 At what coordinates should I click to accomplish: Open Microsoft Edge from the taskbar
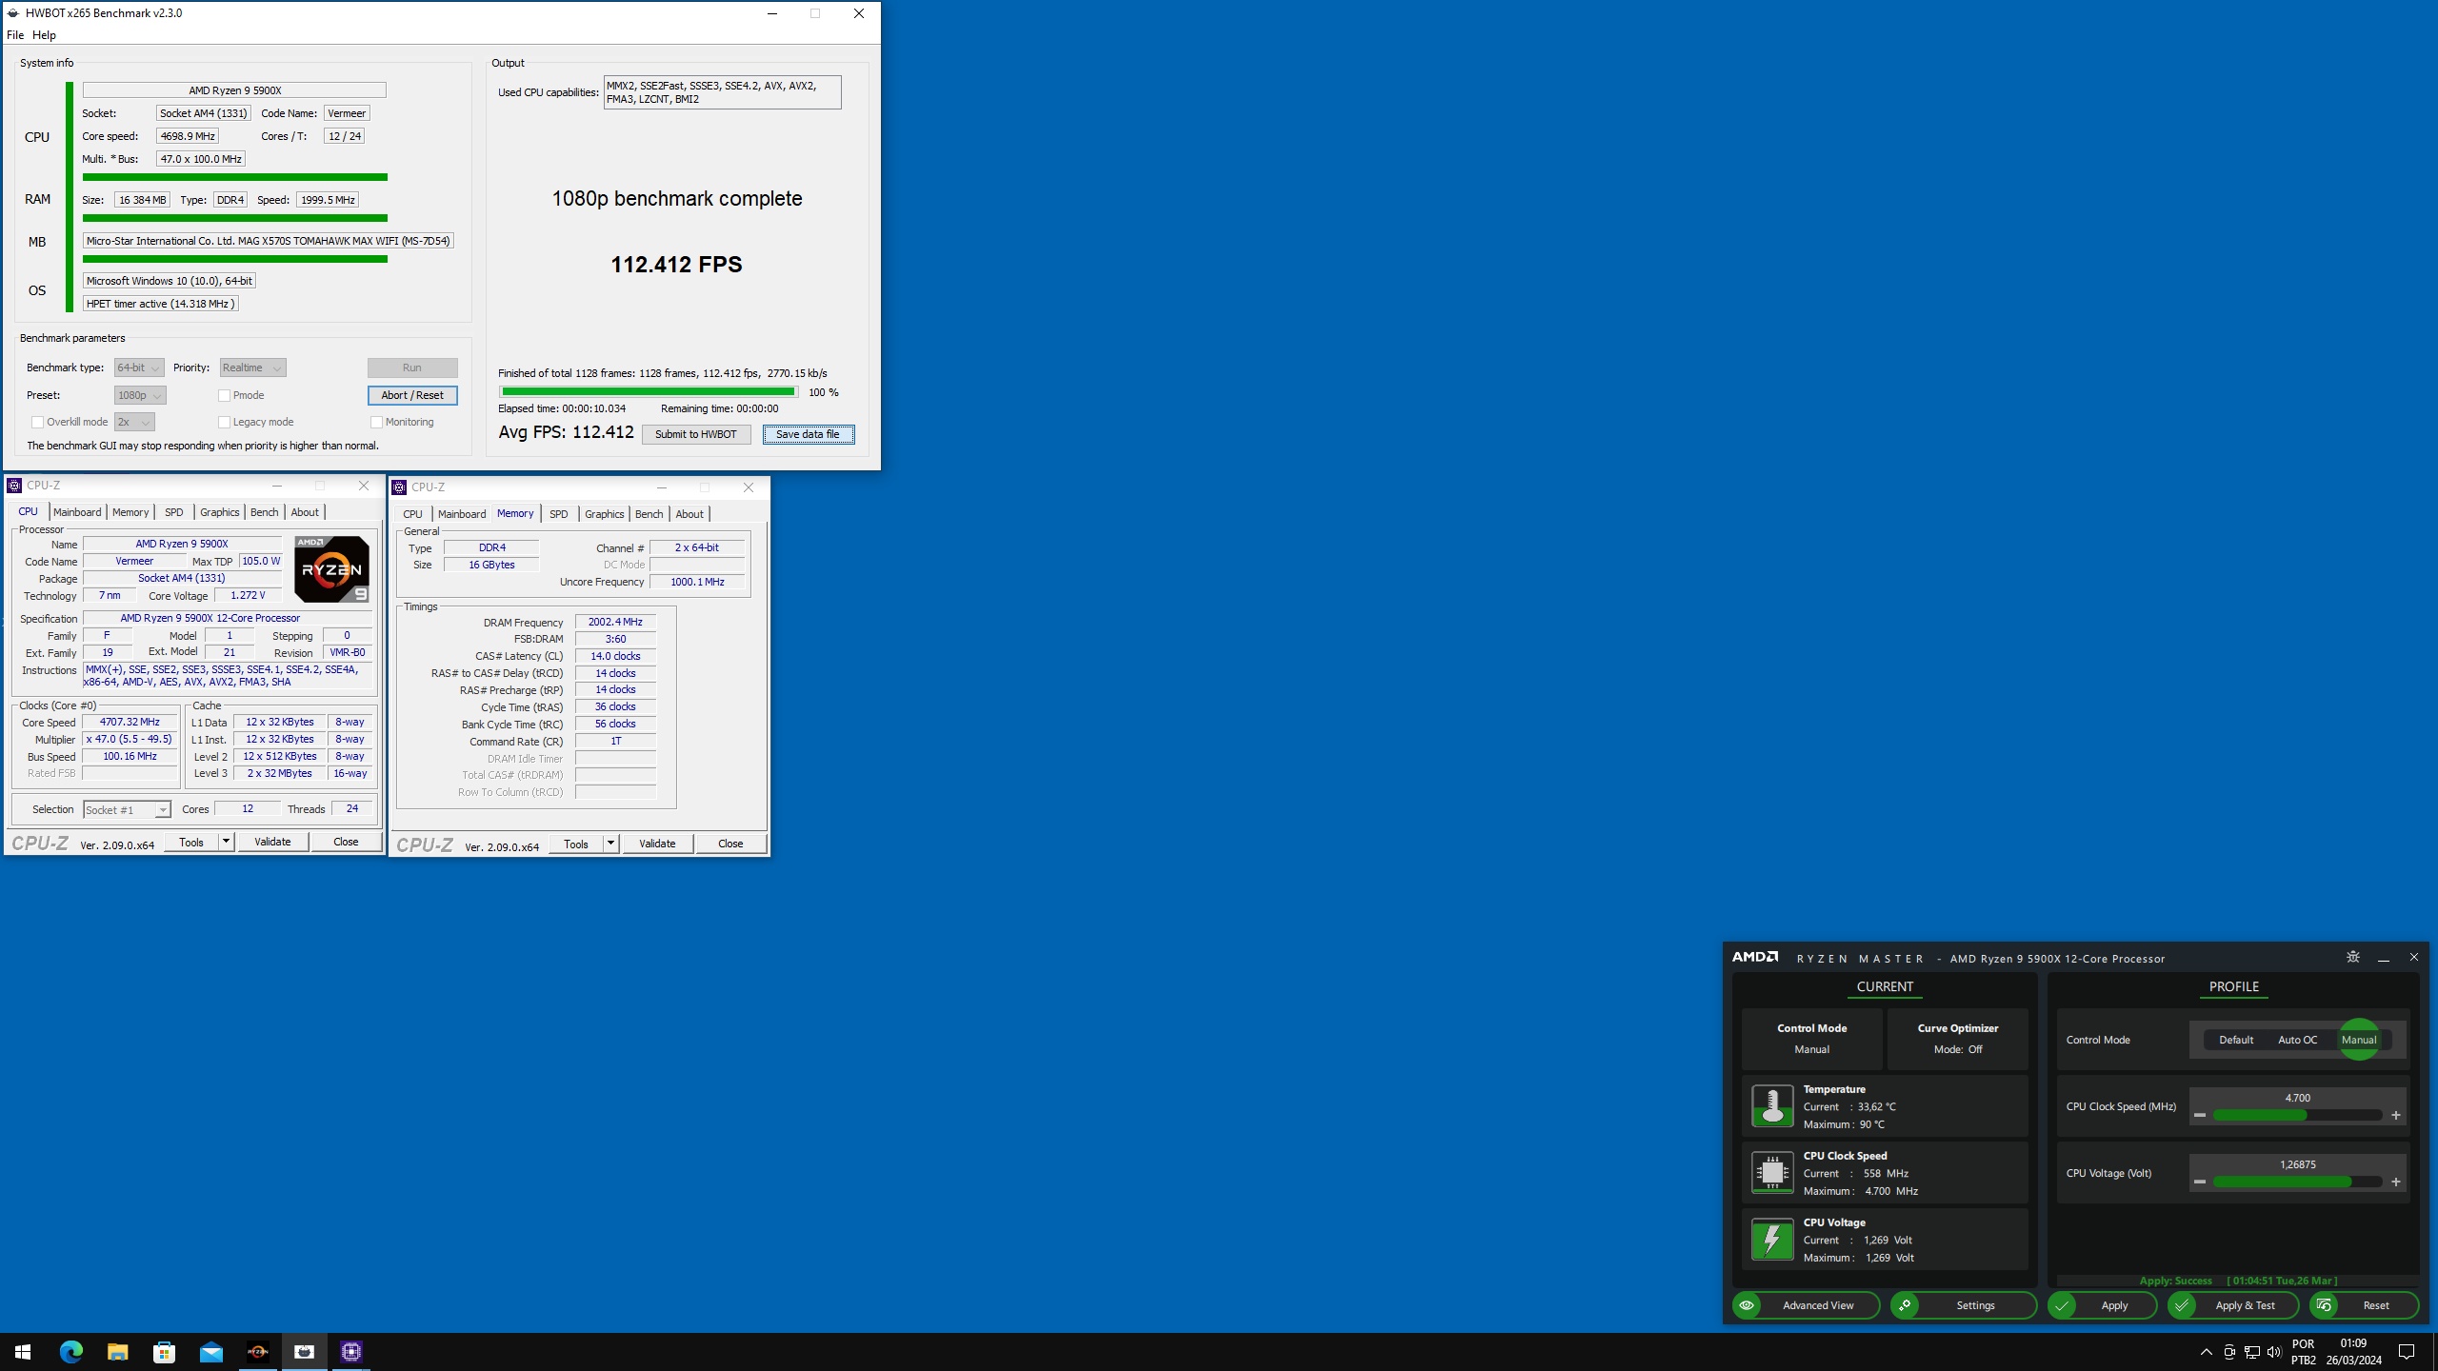point(70,1352)
